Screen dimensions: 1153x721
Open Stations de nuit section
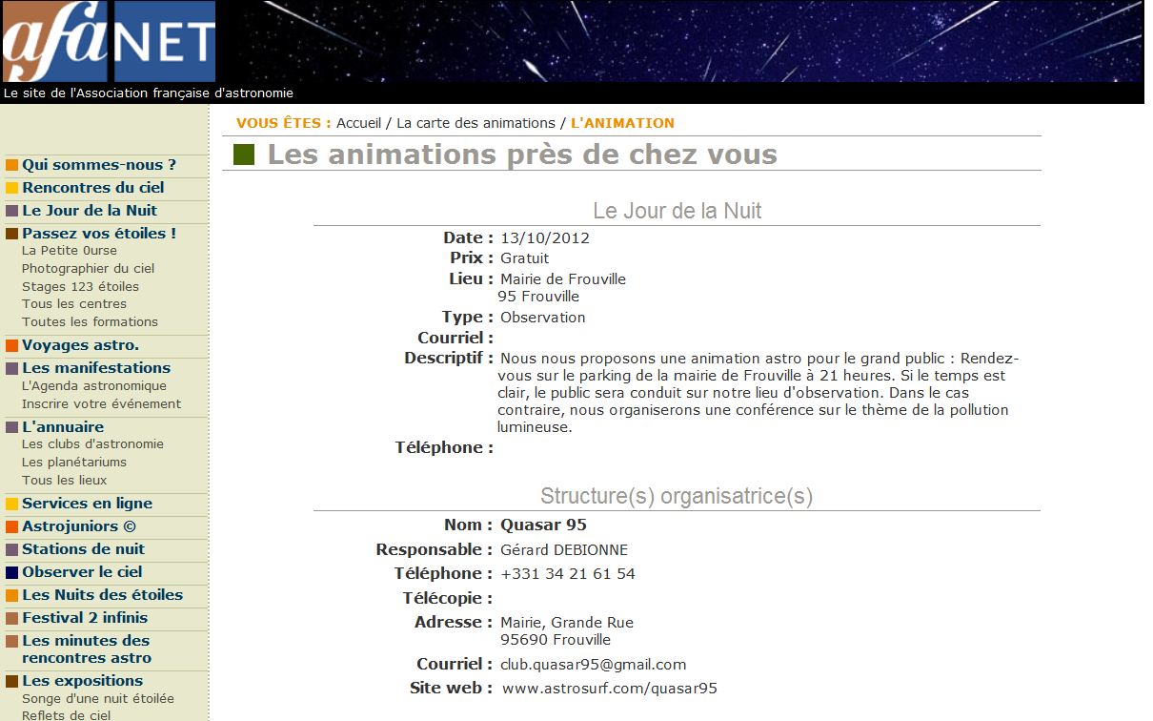83,549
